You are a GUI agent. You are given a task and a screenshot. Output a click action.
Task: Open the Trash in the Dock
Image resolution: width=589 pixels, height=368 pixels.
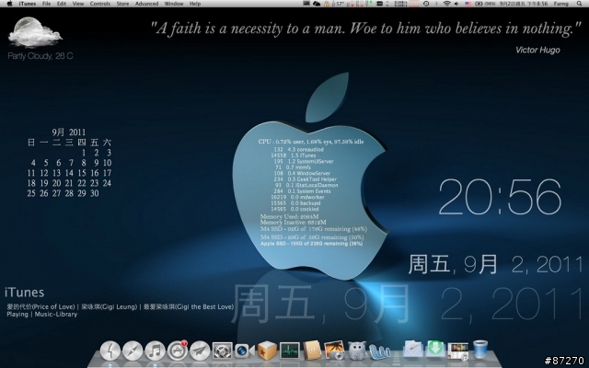pyautogui.click(x=480, y=350)
